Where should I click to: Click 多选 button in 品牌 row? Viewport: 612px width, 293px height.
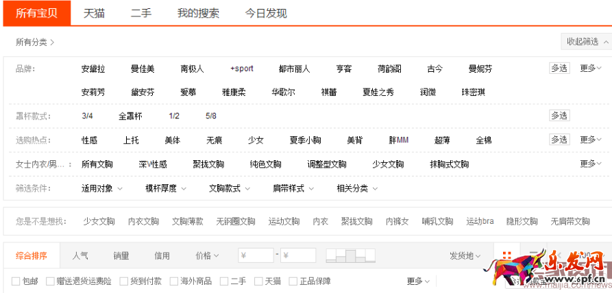point(559,68)
